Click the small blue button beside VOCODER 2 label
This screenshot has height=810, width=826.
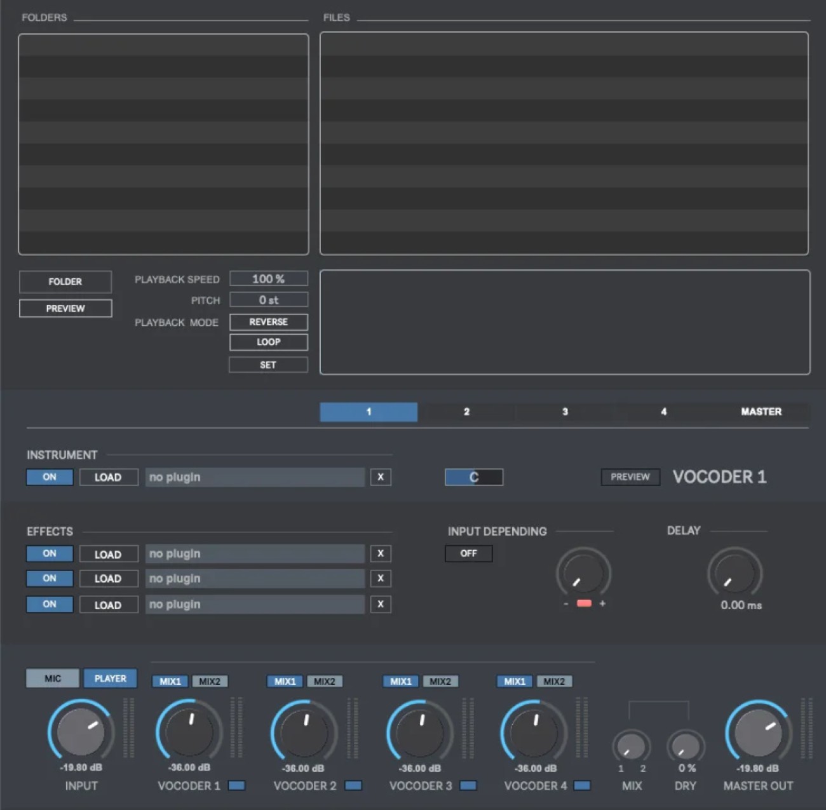point(353,785)
